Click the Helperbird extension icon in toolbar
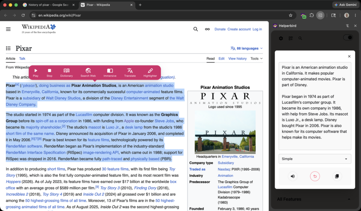 pyautogui.click(x=303, y=15)
